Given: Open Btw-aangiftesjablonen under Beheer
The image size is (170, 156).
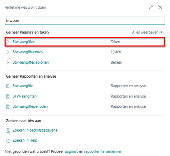Looking at the screenshot, I should pos(31,62).
